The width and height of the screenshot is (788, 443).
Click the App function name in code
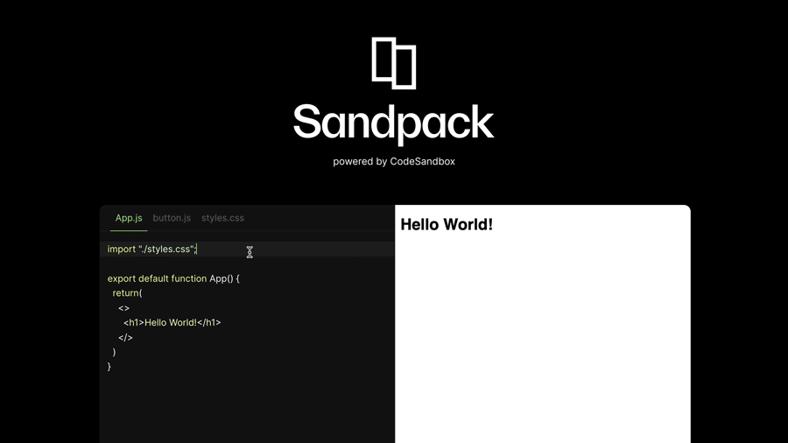tap(218, 278)
